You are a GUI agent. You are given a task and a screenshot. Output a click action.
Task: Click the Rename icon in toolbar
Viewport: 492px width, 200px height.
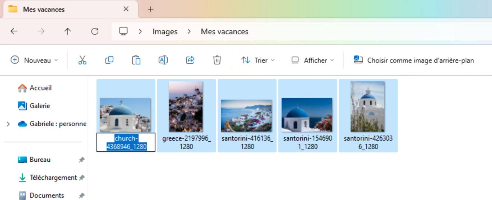[163, 60]
